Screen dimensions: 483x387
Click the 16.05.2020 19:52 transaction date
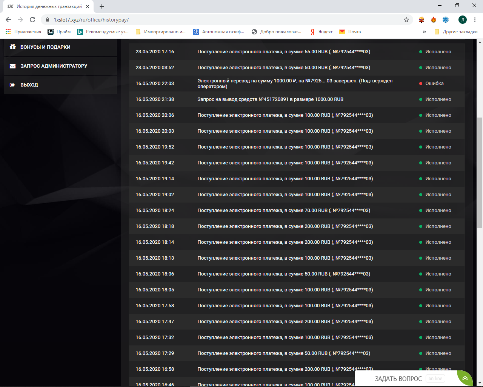pos(155,147)
